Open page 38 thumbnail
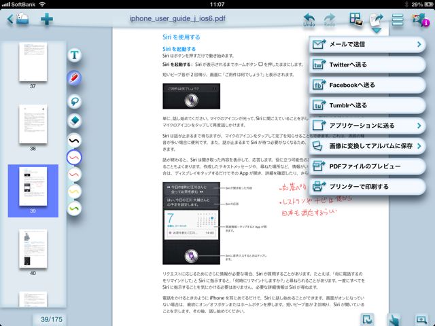 33,124
